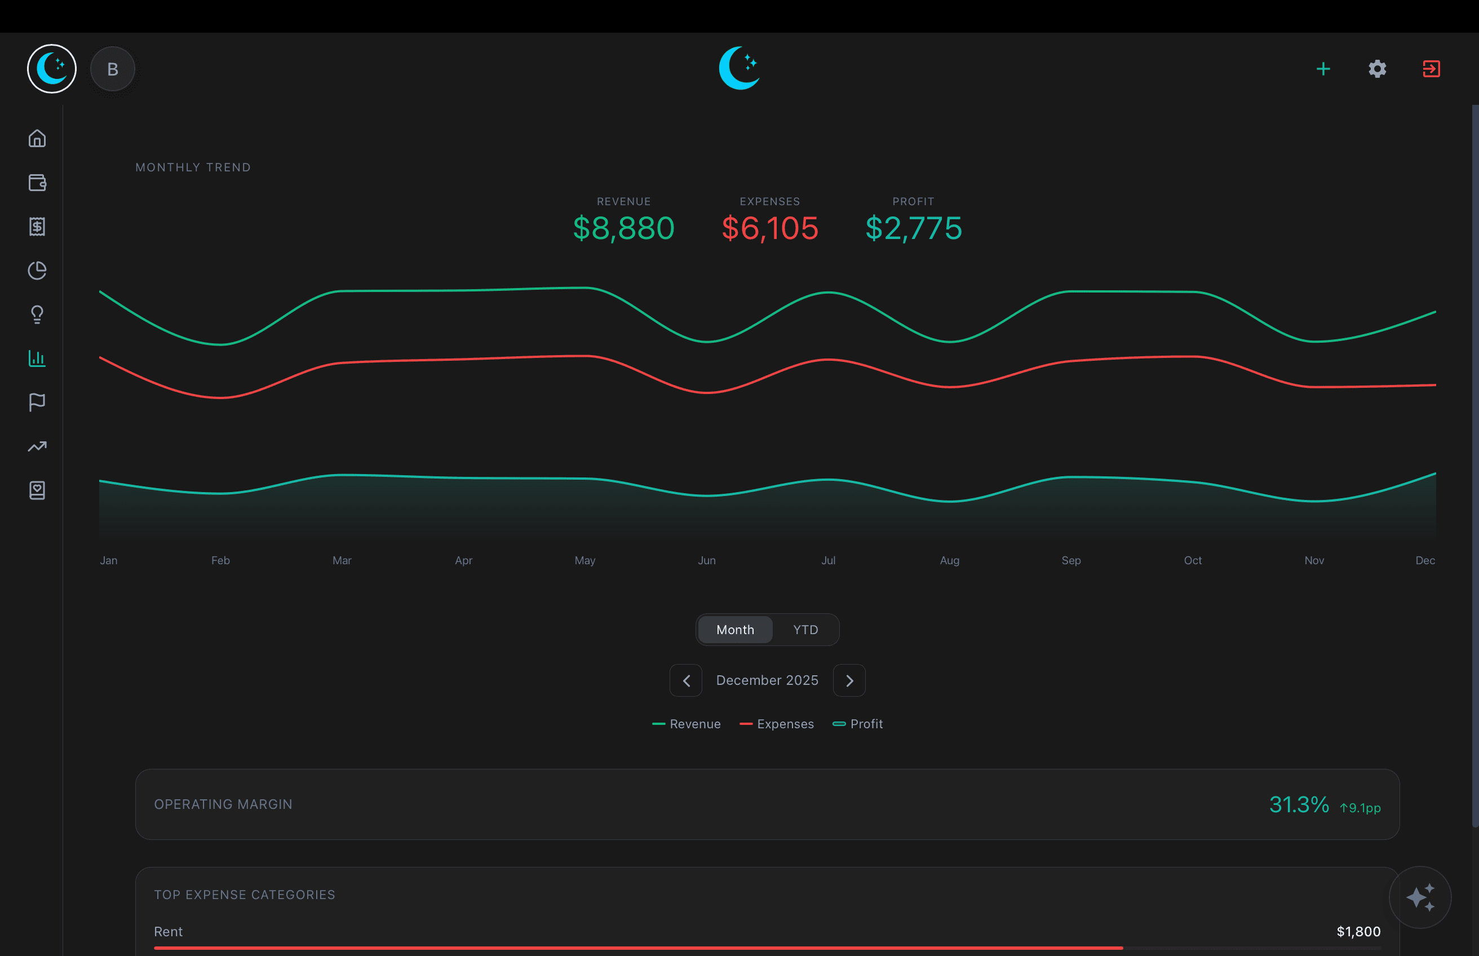Viewport: 1479px width, 956px height.
Task: Toggle Revenue series in chart legend
Action: pos(687,724)
